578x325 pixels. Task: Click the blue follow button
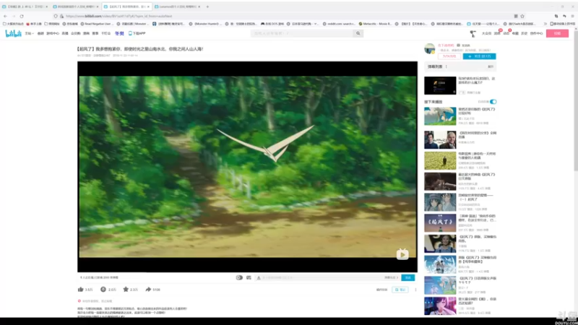(479, 56)
